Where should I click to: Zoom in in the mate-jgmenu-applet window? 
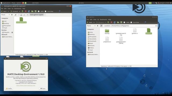pyautogui.click(x=45, y=11)
